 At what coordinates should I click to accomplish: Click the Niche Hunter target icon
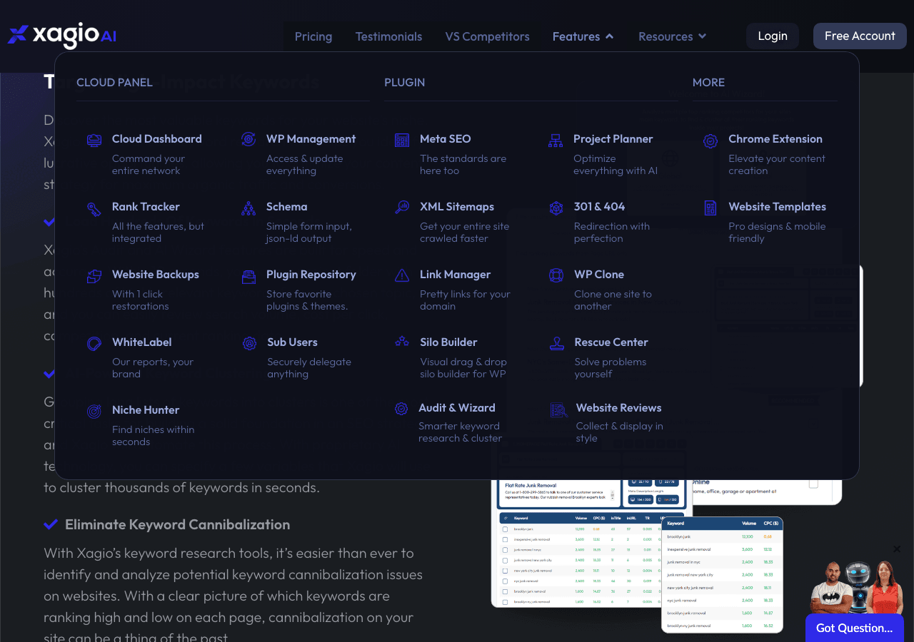[94, 412]
